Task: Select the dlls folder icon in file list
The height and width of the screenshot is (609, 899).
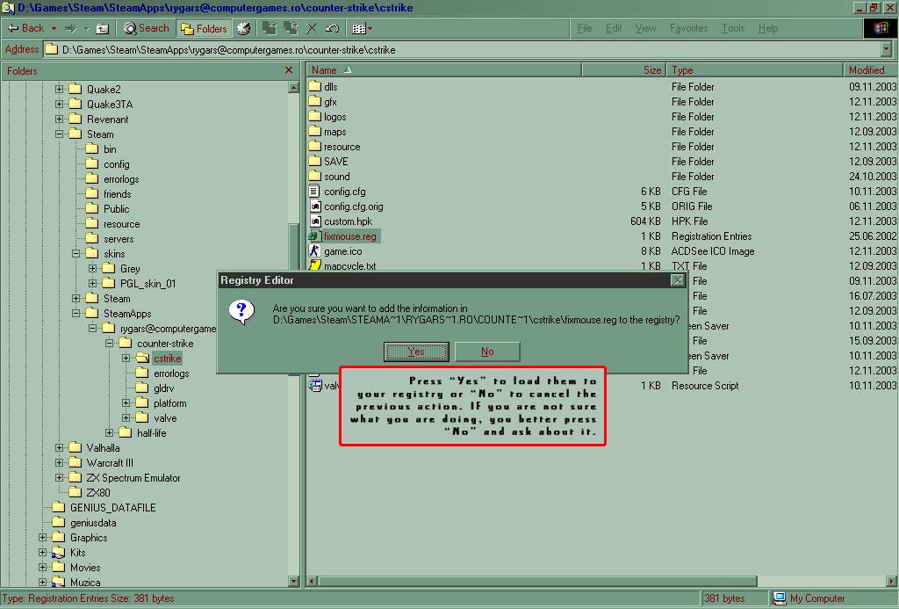Action: click(x=314, y=86)
